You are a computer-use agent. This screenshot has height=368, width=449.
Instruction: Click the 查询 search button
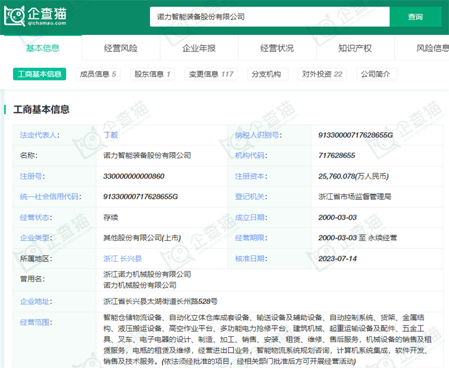(415, 17)
